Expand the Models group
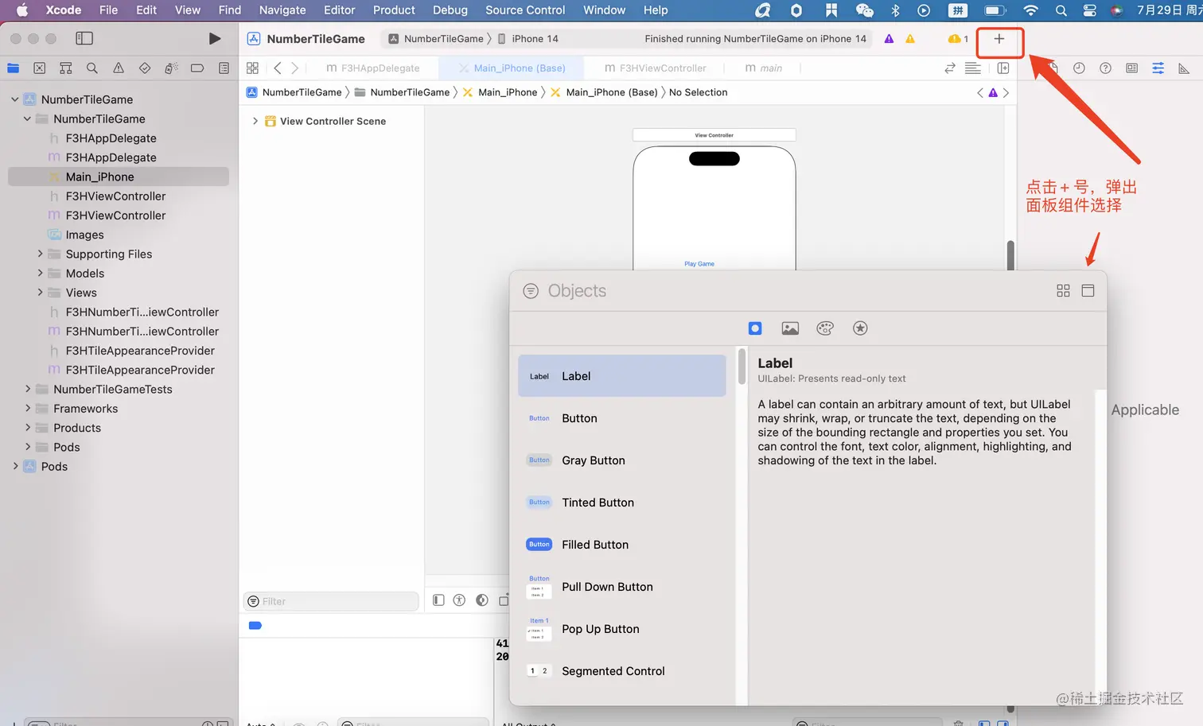 pyautogui.click(x=40, y=273)
